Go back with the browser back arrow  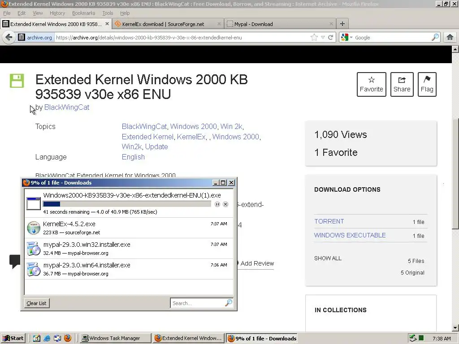[x=9, y=38]
